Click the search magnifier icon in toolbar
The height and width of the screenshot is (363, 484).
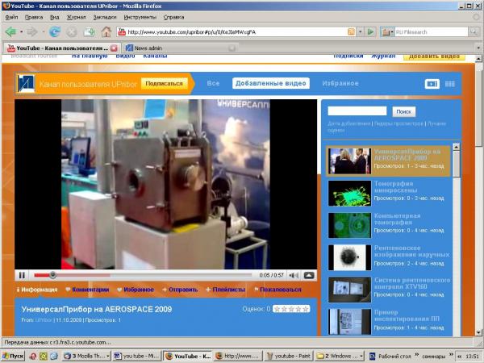coord(474,31)
